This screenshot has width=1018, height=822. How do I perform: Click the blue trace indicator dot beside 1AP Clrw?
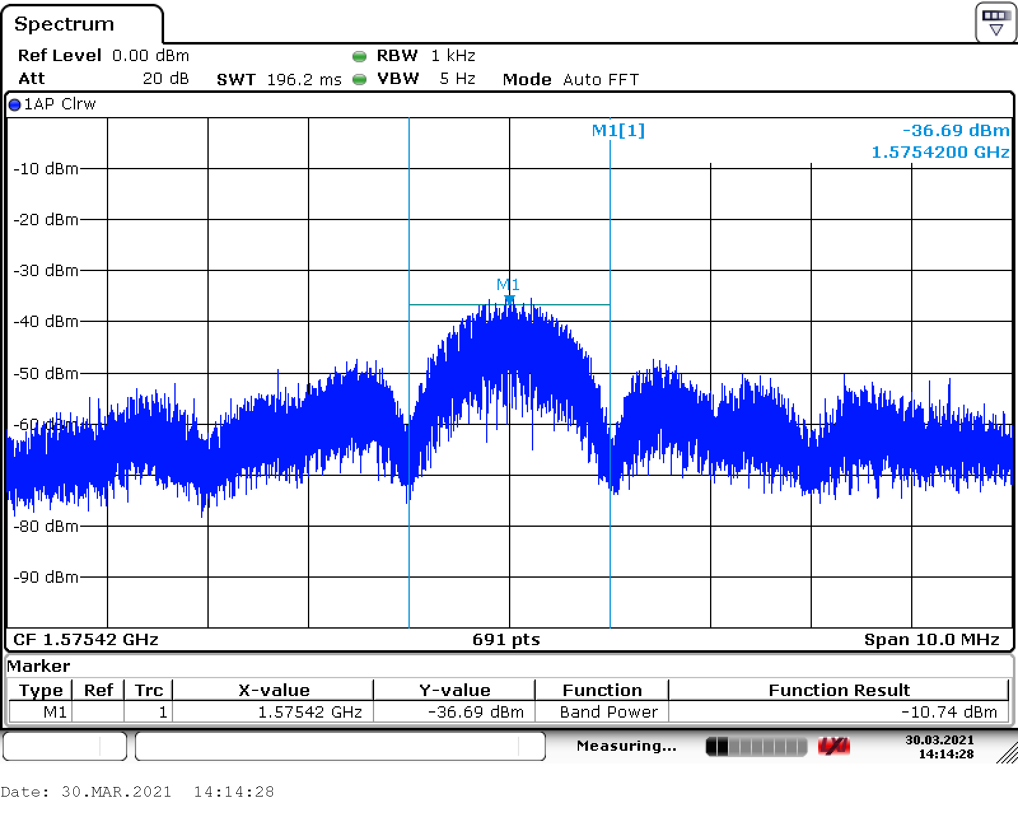pyautogui.click(x=15, y=105)
